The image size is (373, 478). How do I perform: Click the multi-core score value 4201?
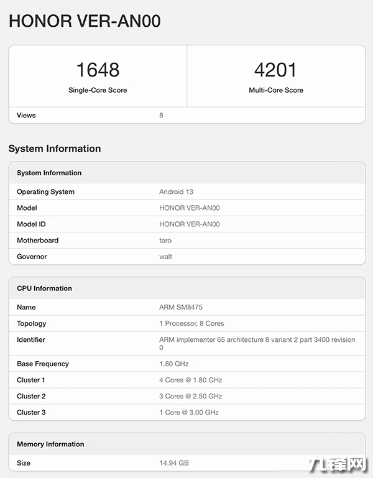coord(276,69)
